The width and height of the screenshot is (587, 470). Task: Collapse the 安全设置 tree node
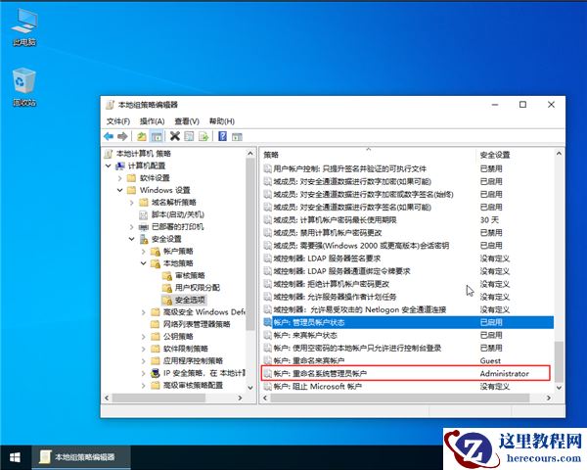(x=132, y=239)
